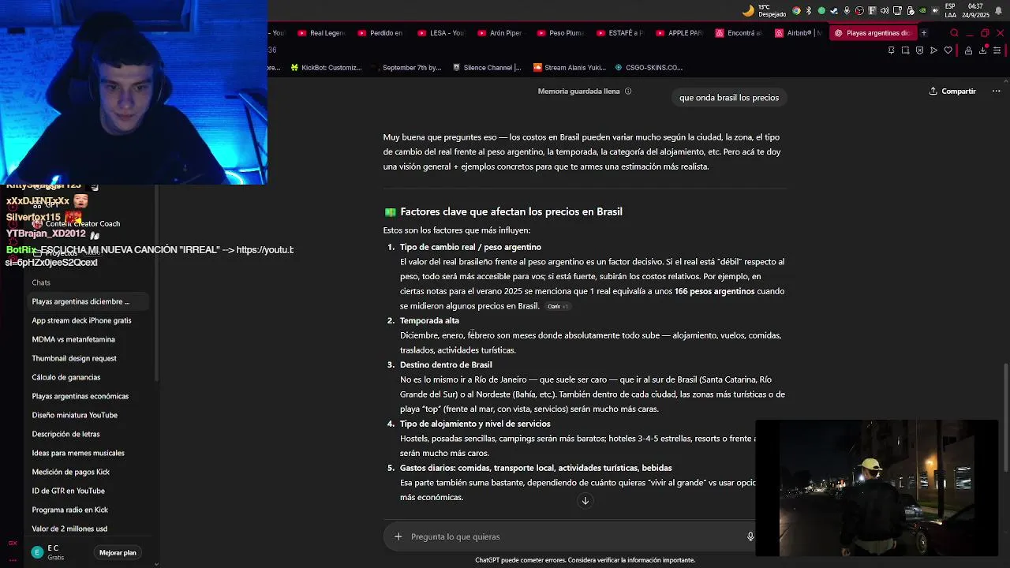Click the Bluetooth icon in system tray
The image size is (1010, 568).
click(809, 10)
